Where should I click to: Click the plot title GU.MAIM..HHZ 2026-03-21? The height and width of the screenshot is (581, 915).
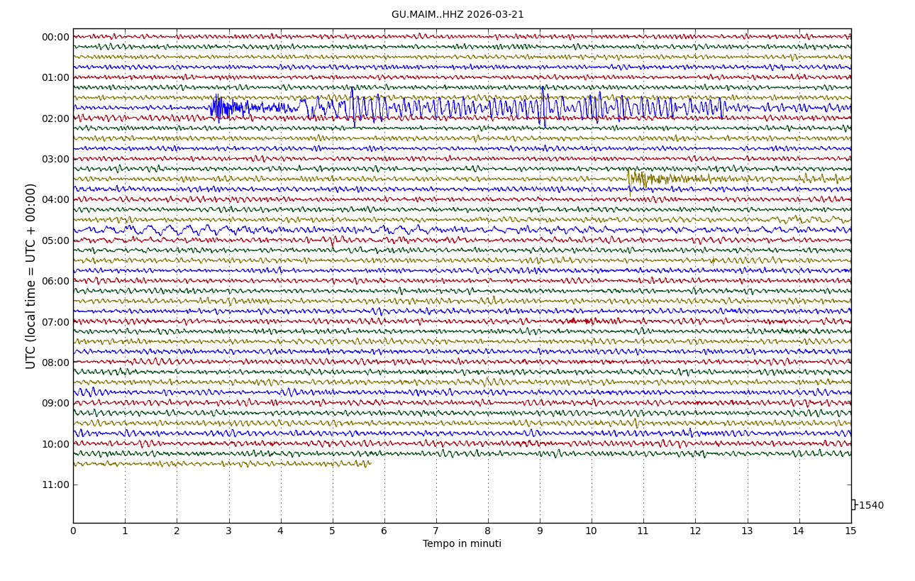pyautogui.click(x=457, y=15)
